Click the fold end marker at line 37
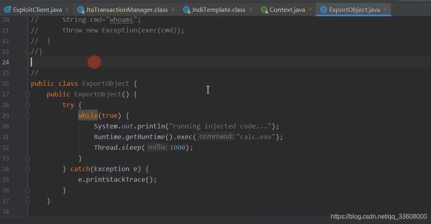The image size is (431, 224). tap(28, 201)
